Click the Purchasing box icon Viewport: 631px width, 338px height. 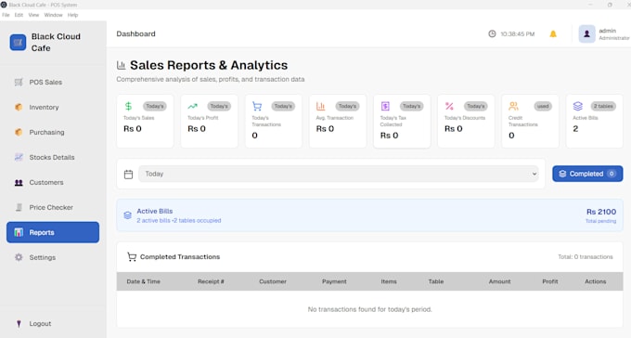[x=19, y=132]
